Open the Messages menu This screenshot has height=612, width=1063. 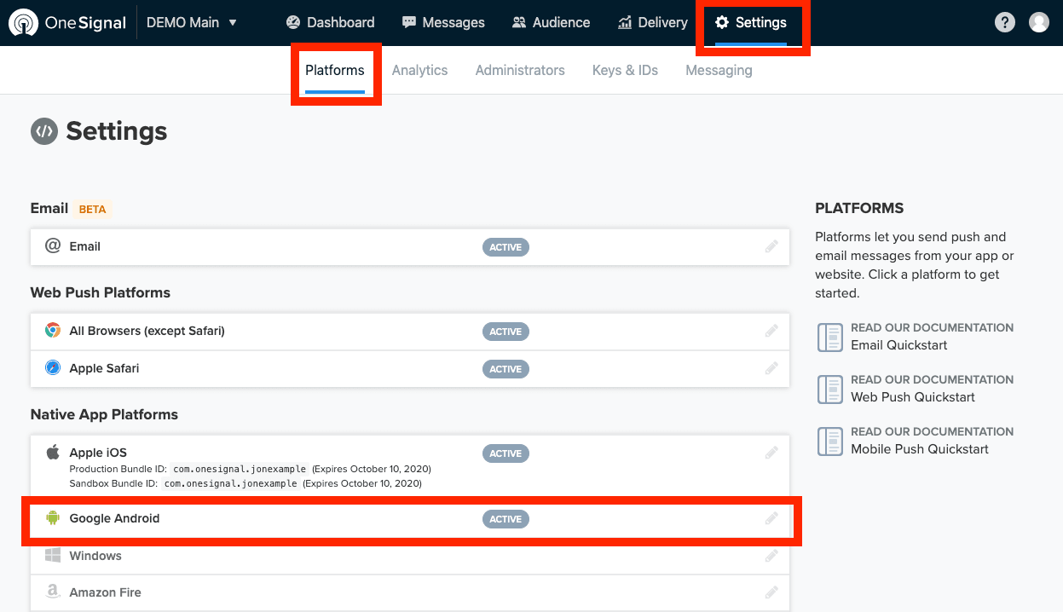click(x=443, y=23)
